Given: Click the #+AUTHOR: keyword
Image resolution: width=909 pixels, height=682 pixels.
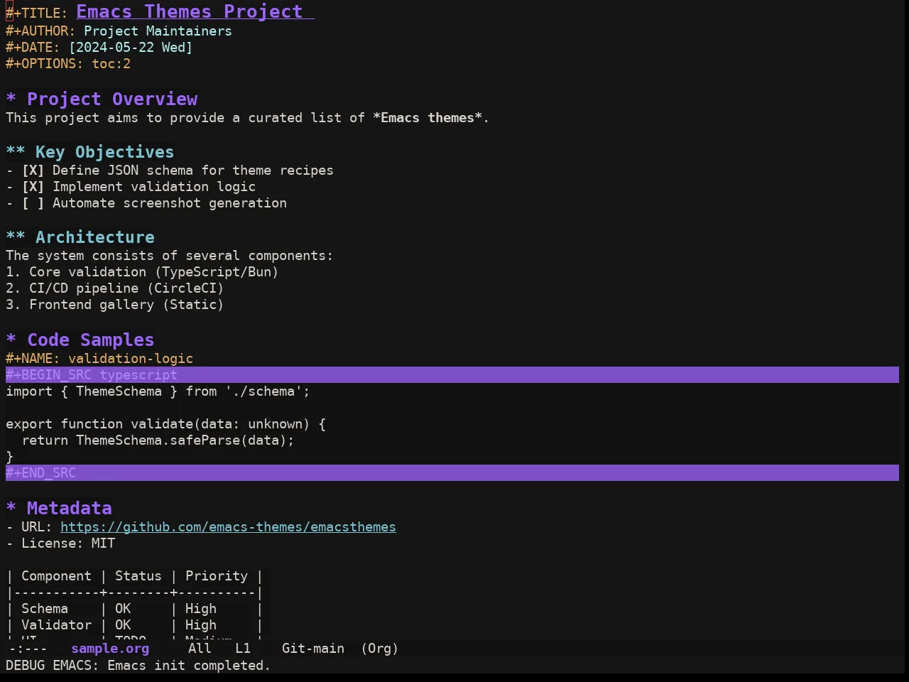Looking at the screenshot, I should click(x=40, y=31).
